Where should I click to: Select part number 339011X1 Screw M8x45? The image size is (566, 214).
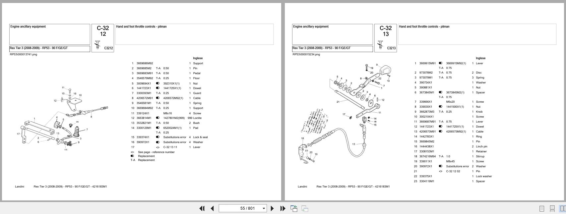click(426, 161)
